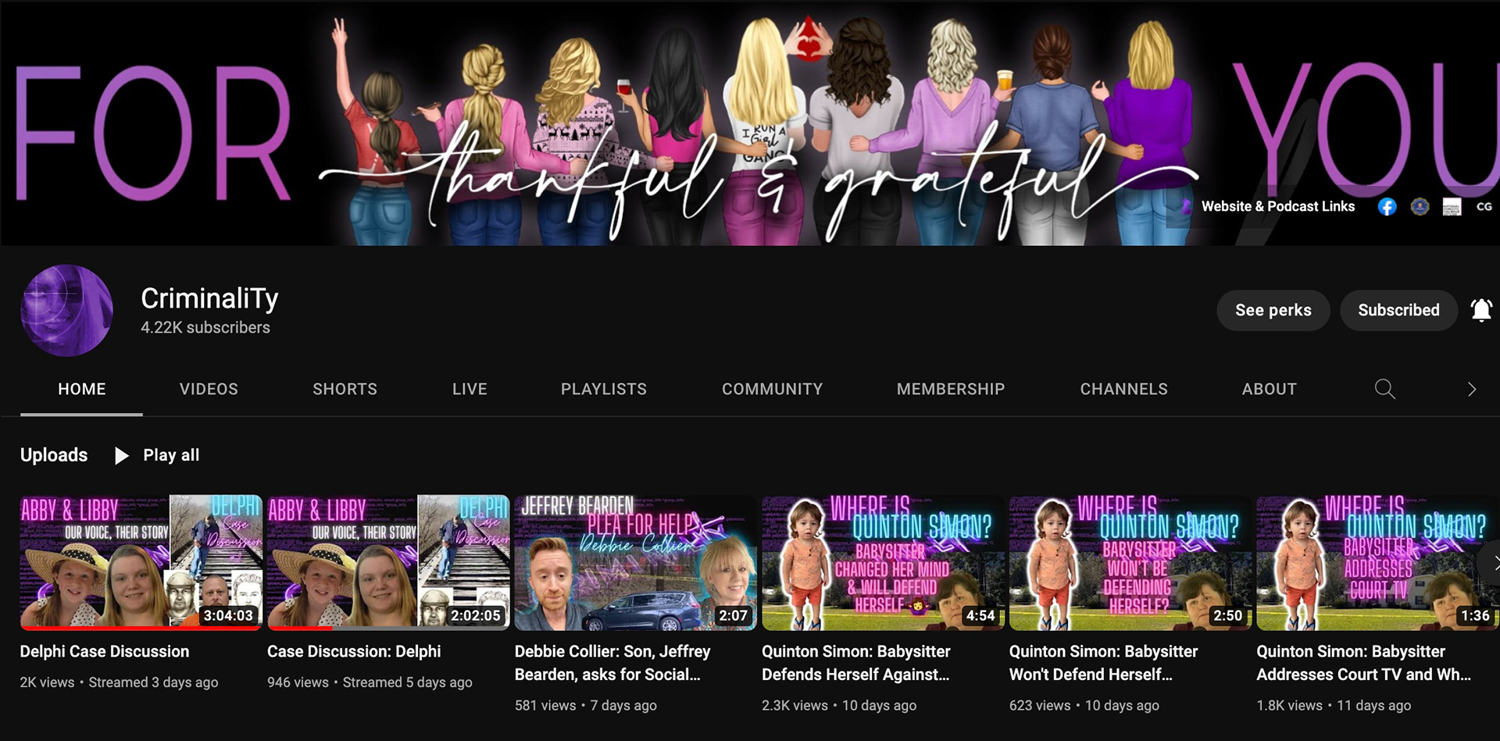Screen dimensions: 1500x741
Task: Open Case Discussion: Delphi video thumbnail
Action: click(x=388, y=562)
